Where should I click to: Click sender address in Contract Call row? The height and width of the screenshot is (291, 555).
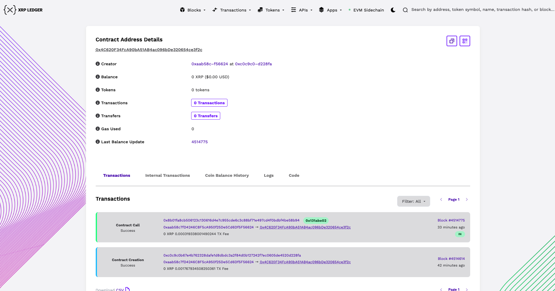[209, 227]
